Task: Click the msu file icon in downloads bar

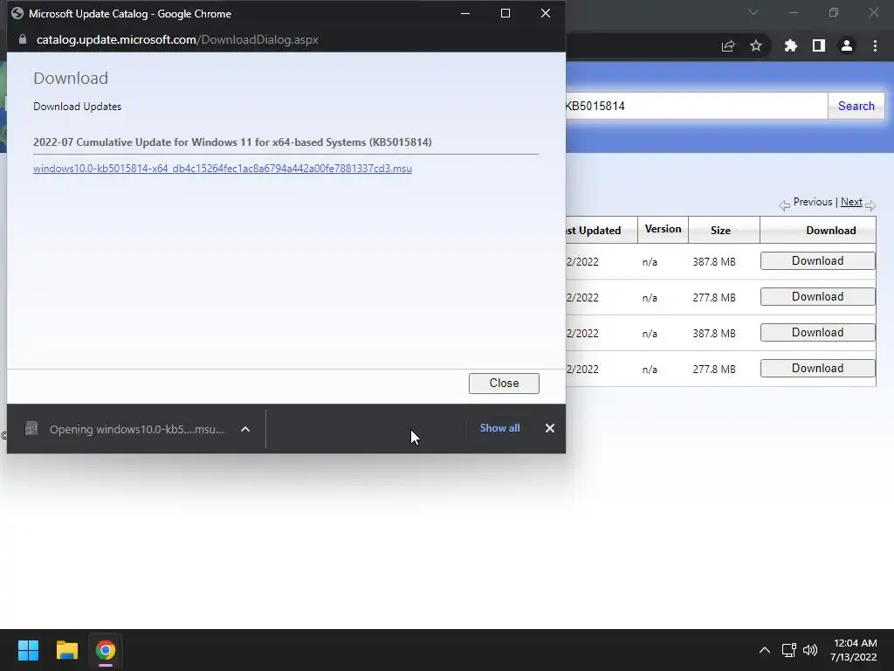Action: click(31, 428)
